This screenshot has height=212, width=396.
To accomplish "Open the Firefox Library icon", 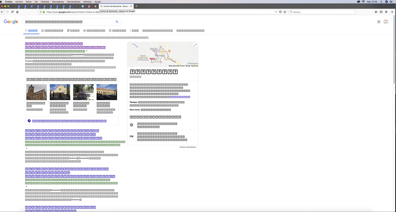I will [x=376, y=12].
